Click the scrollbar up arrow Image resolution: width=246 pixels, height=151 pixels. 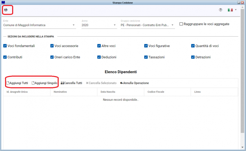tap(242, 7)
